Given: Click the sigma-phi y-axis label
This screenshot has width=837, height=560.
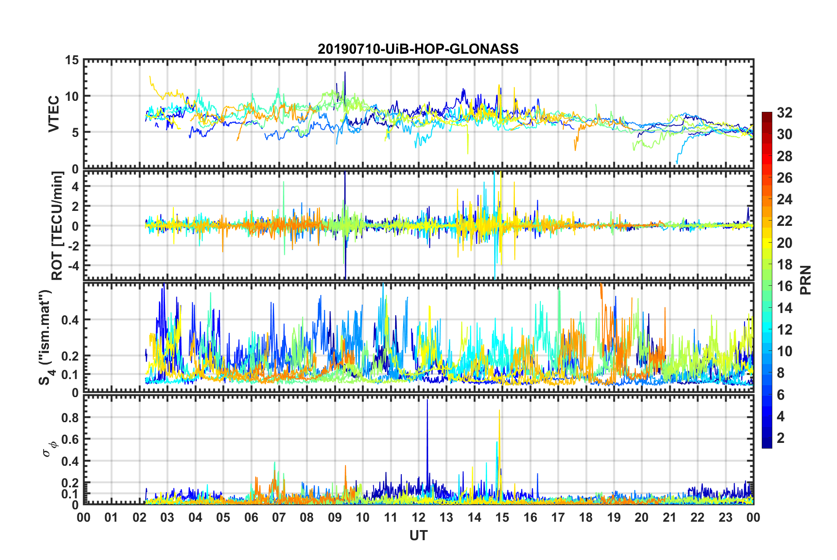Looking at the screenshot, I should [x=50, y=449].
